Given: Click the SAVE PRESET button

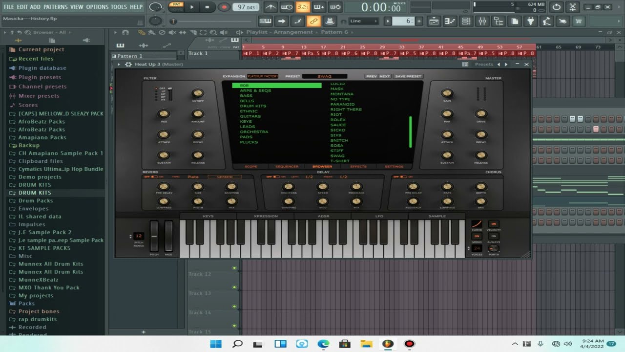Looking at the screenshot, I should point(408,76).
